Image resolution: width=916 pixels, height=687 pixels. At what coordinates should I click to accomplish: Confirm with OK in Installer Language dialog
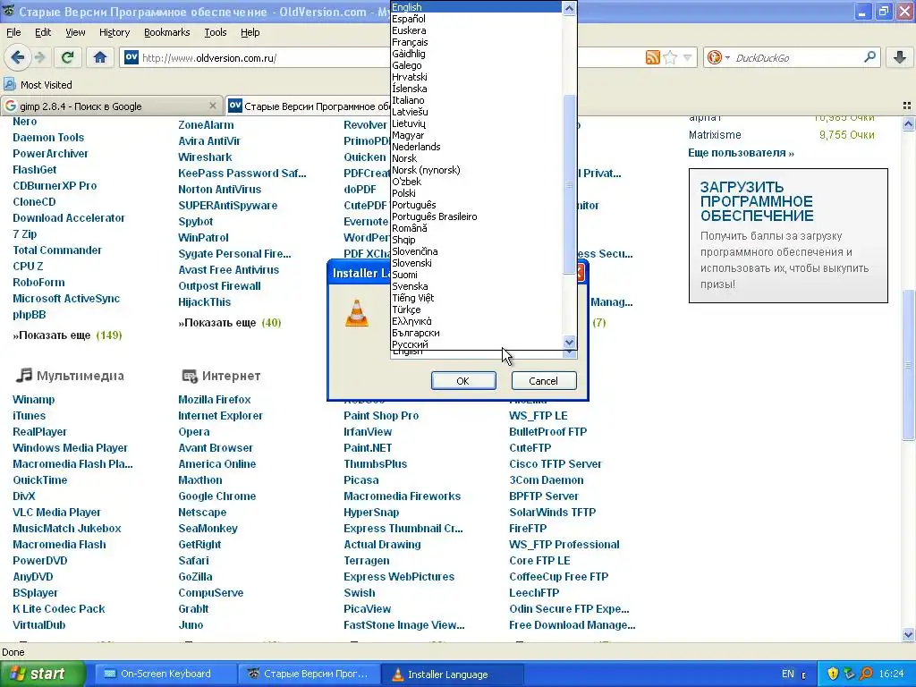click(463, 381)
